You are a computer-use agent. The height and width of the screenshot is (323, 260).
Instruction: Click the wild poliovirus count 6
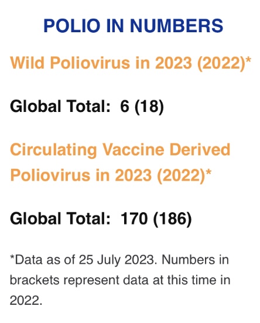pos(125,106)
